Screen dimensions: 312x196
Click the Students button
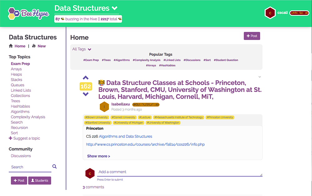click(x=40, y=180)
